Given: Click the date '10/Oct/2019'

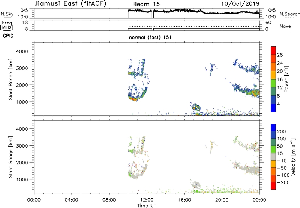Looking at the screenshot, I should tap(240, 4).
